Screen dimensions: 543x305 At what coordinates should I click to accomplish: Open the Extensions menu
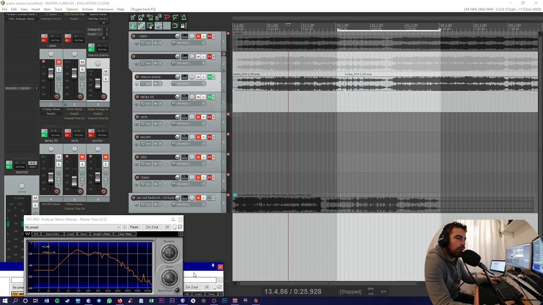tap(105, 9)
